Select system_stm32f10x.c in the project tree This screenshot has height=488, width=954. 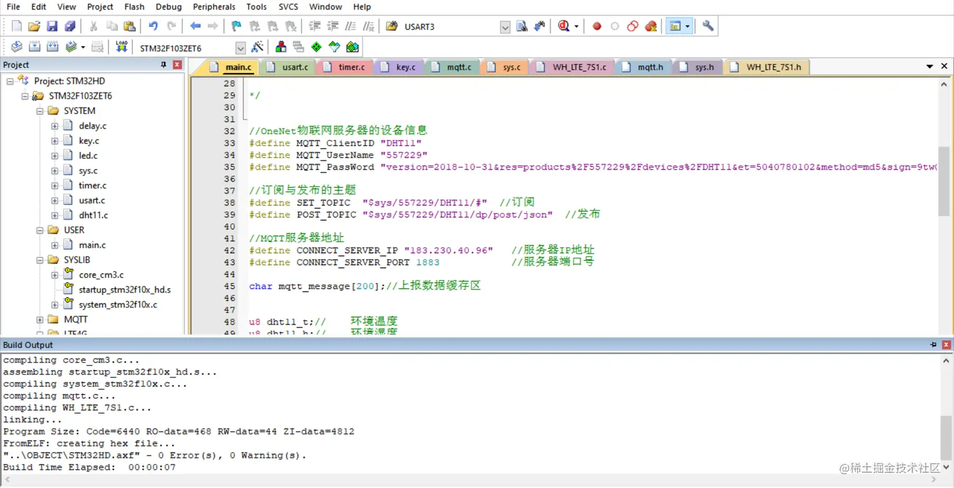[118, 305]
